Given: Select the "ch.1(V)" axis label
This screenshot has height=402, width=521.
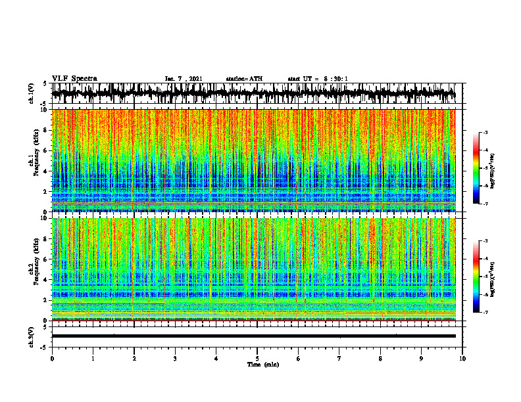Looking at the screenshot, I should pos(32,95).
